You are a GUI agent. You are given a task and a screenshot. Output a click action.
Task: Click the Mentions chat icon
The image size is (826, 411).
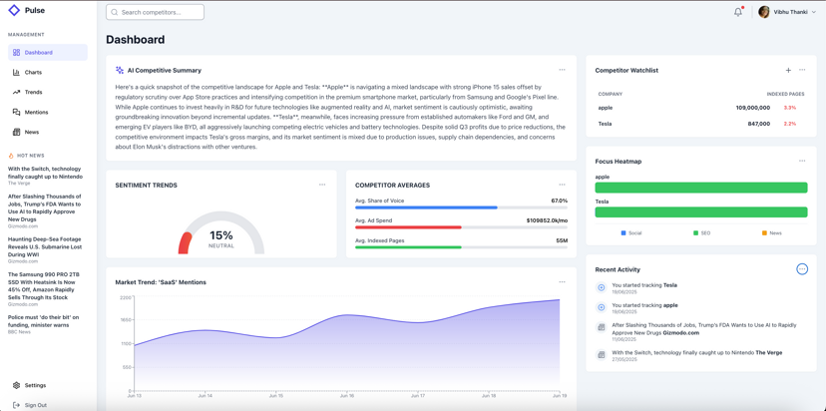coord(16,113)
